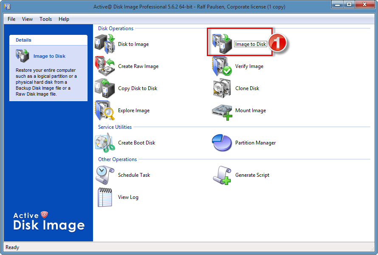Open the Mount Image label
This screenshot has height=255, width=378.
(251, 111)
